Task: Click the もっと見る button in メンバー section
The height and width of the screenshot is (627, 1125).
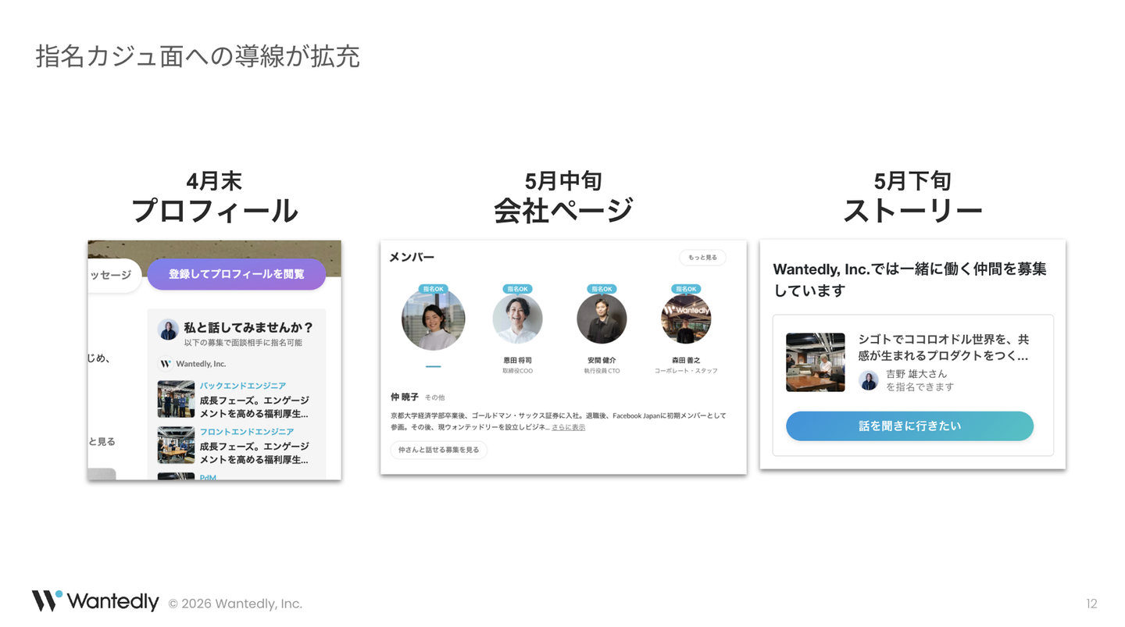Action: point(702,258)
